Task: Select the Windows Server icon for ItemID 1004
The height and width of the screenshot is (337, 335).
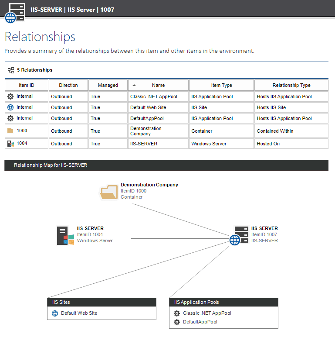Action: [65, 236]
